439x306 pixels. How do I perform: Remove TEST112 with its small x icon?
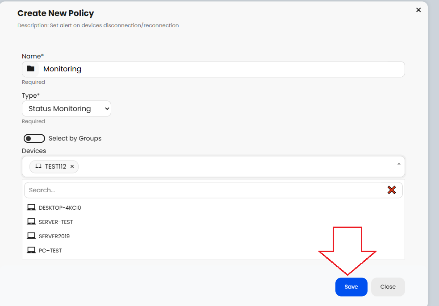coord(72,166)
